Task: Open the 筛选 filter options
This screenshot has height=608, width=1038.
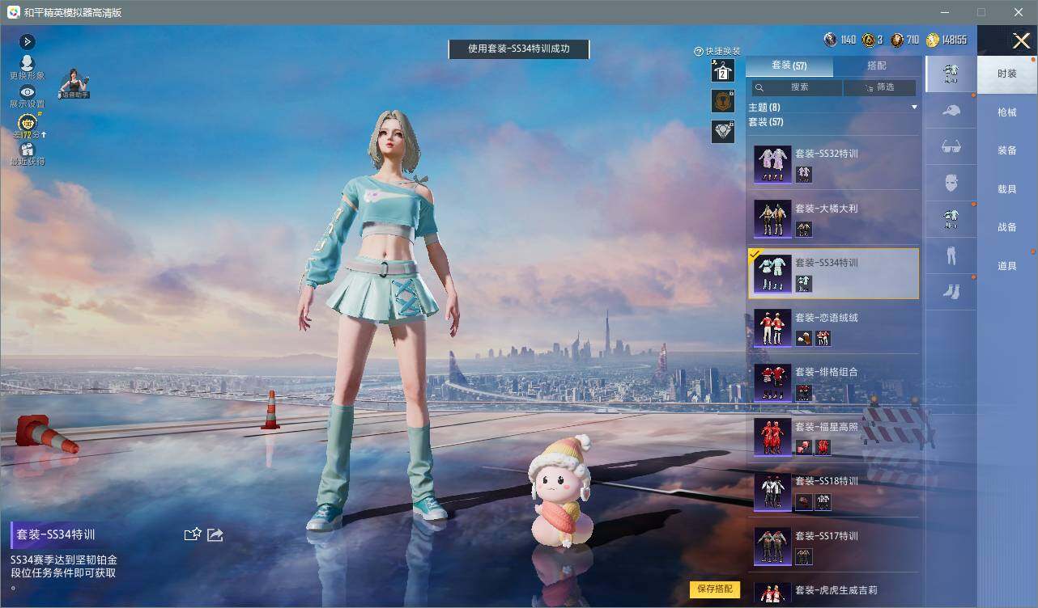Action: [879, 87]
